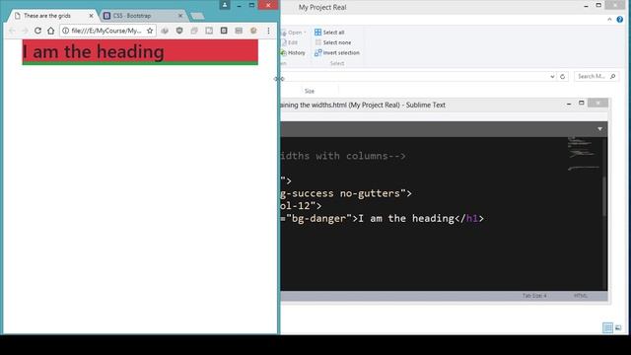The image size is (631, 355).
Task: Reload the page in Chrome
Action: click(37, 31)
